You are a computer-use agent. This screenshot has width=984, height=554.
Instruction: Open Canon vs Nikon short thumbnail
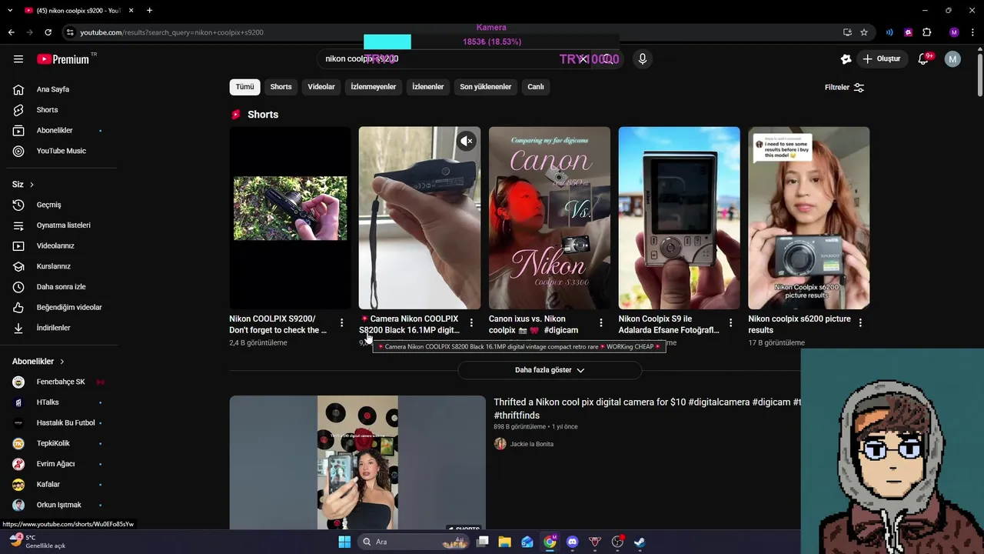(550, 218)
